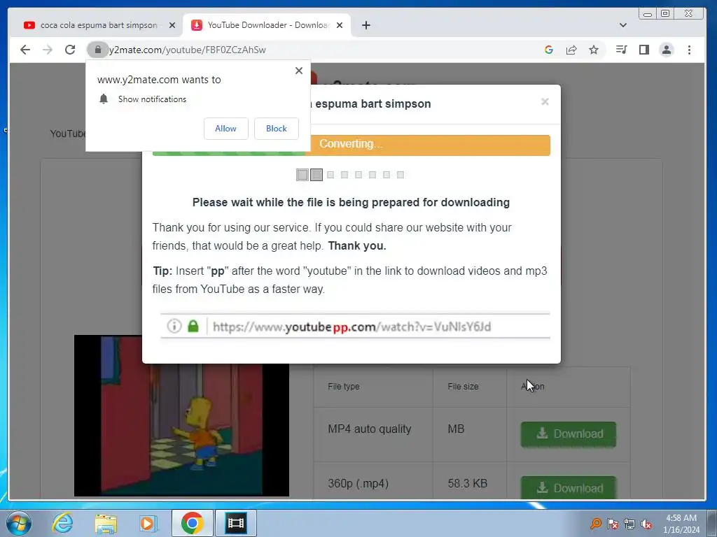This screenshot has width=717, height=537.
Task: Go back with the browser back arrow
Action: pyautogui.click(x=25, y=50)
